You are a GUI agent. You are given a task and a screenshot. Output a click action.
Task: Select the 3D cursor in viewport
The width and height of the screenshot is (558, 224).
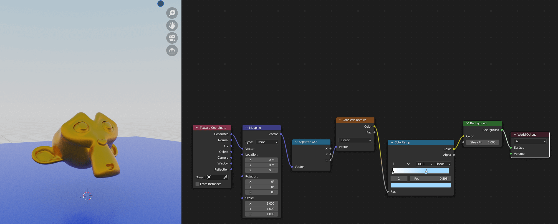(87, 196)
